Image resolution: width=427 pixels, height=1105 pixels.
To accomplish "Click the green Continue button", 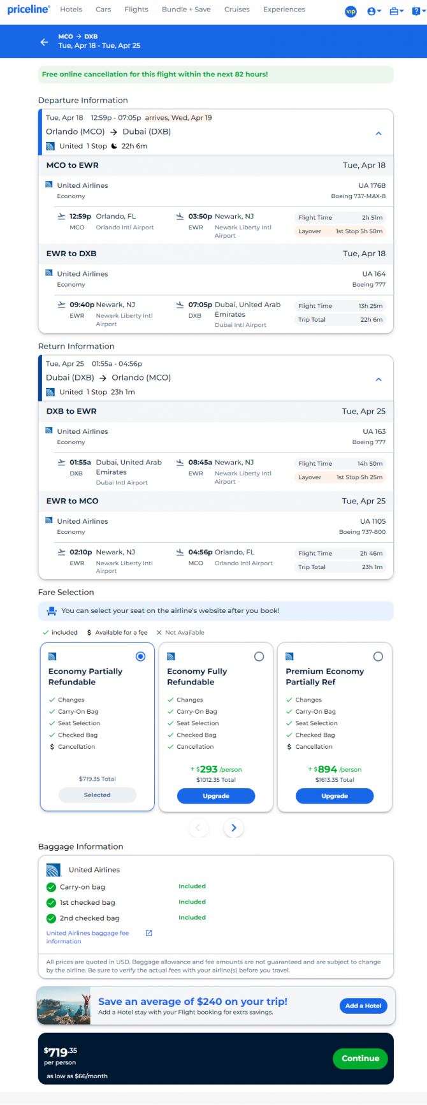I will (x=360, y=1058).
